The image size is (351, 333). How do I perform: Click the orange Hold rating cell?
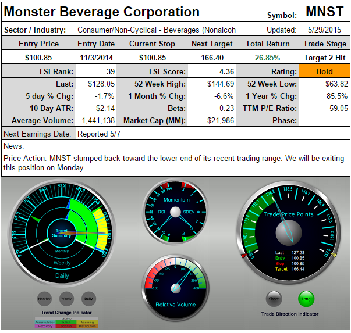click(324, 71)
